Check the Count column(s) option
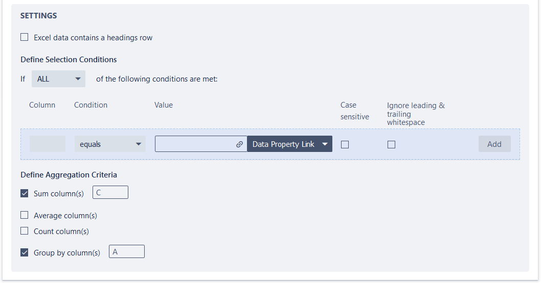This screenshot has width=542, height=283. click(25, 231)
